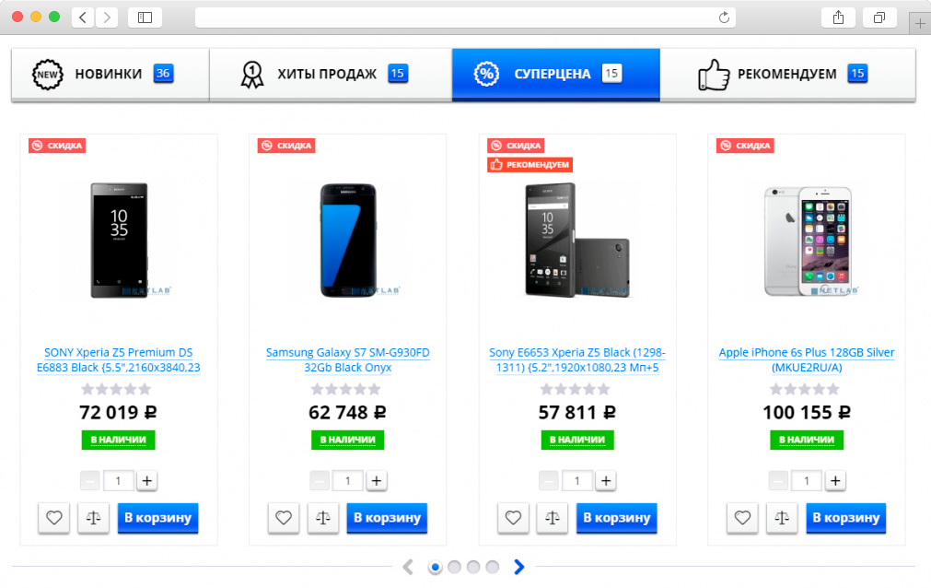Switch to the Новинки tab
931x588 pixels.
coord(109,74)
